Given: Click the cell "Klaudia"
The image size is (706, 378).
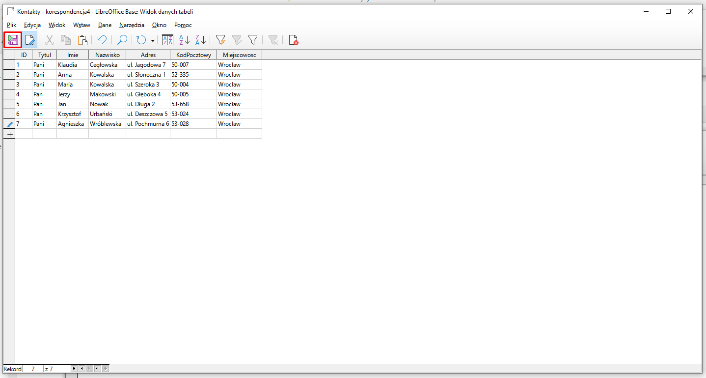Looking at the screenshot, I should pyautogui.click(x=73, y=65).
